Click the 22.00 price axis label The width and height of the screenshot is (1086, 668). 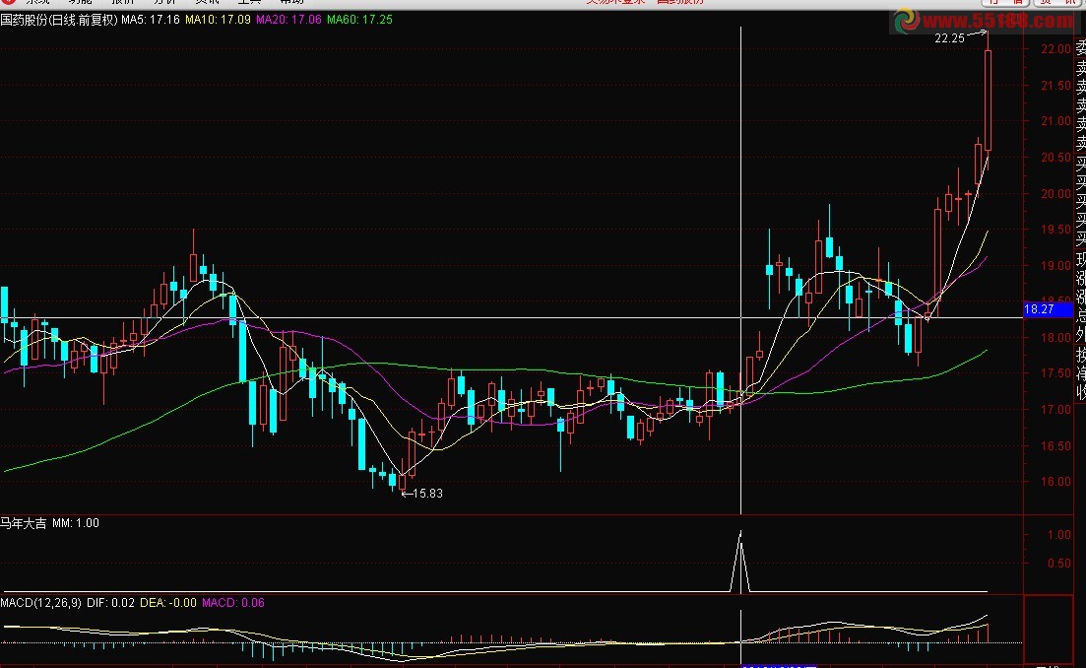click(1055, 49)
